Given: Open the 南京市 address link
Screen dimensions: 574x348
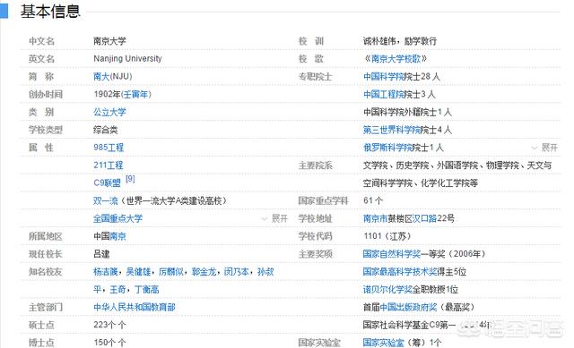Looking at the screenshot, I should coord(375,218).
